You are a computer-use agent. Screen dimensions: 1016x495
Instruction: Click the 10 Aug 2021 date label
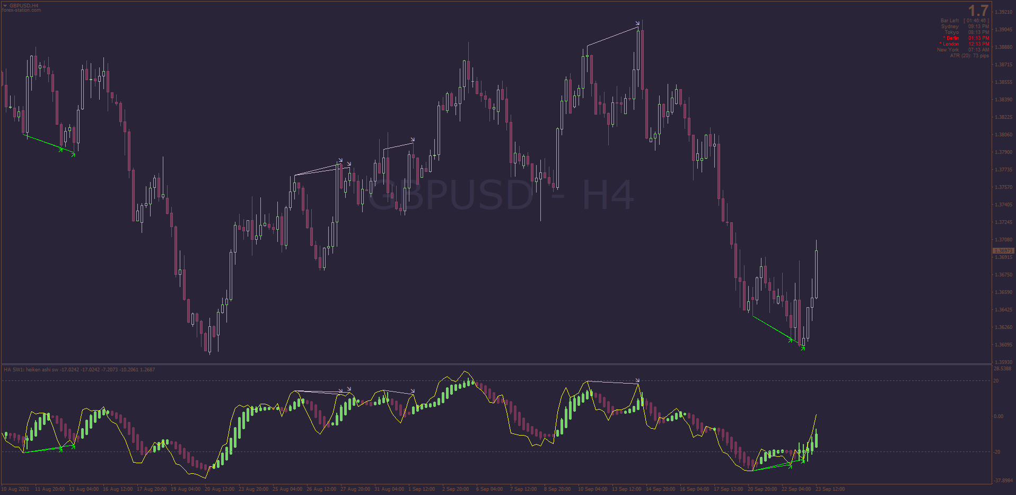(x=15, y=489)
